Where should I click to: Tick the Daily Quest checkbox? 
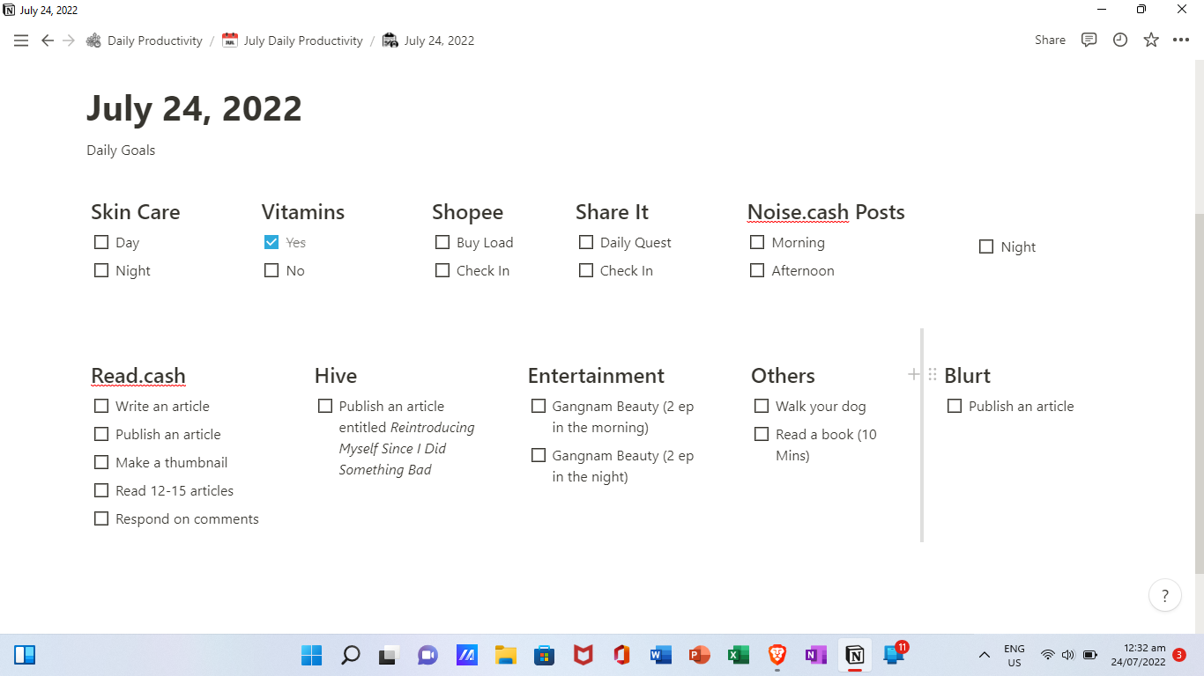586,242
